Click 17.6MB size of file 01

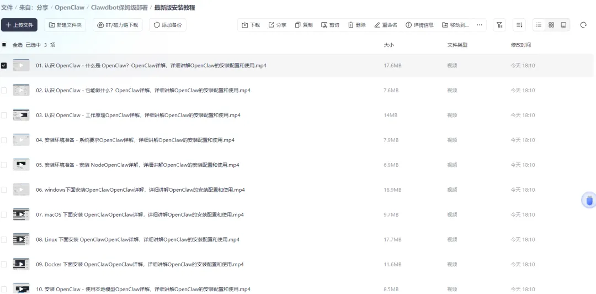[393, 66]
